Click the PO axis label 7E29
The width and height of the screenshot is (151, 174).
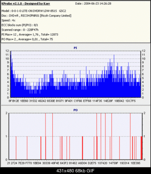(21, 163)
